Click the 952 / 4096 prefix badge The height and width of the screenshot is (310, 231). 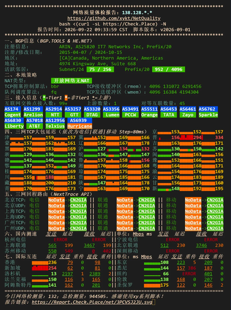coord(169,69)
